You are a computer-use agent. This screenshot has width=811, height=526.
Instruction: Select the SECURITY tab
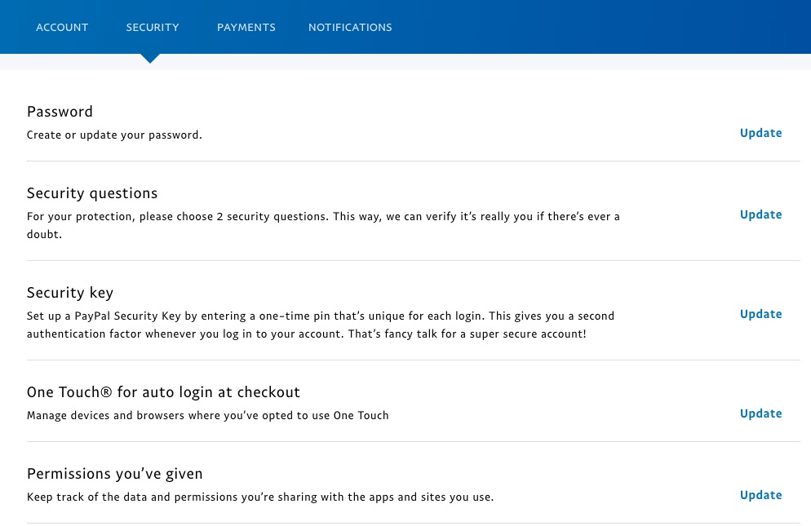click(x=153, y=28)
